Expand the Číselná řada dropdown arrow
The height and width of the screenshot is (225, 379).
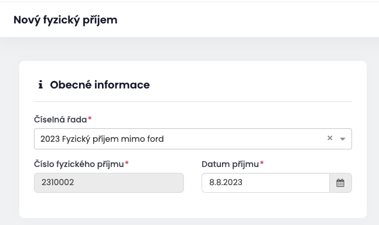(343, 139)
